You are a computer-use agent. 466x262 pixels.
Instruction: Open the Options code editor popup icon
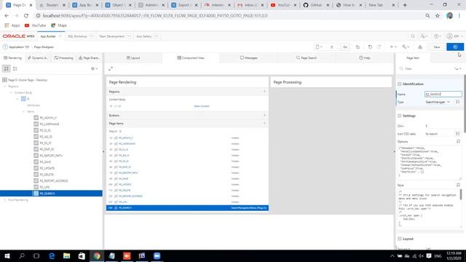[x=458, y=141]
